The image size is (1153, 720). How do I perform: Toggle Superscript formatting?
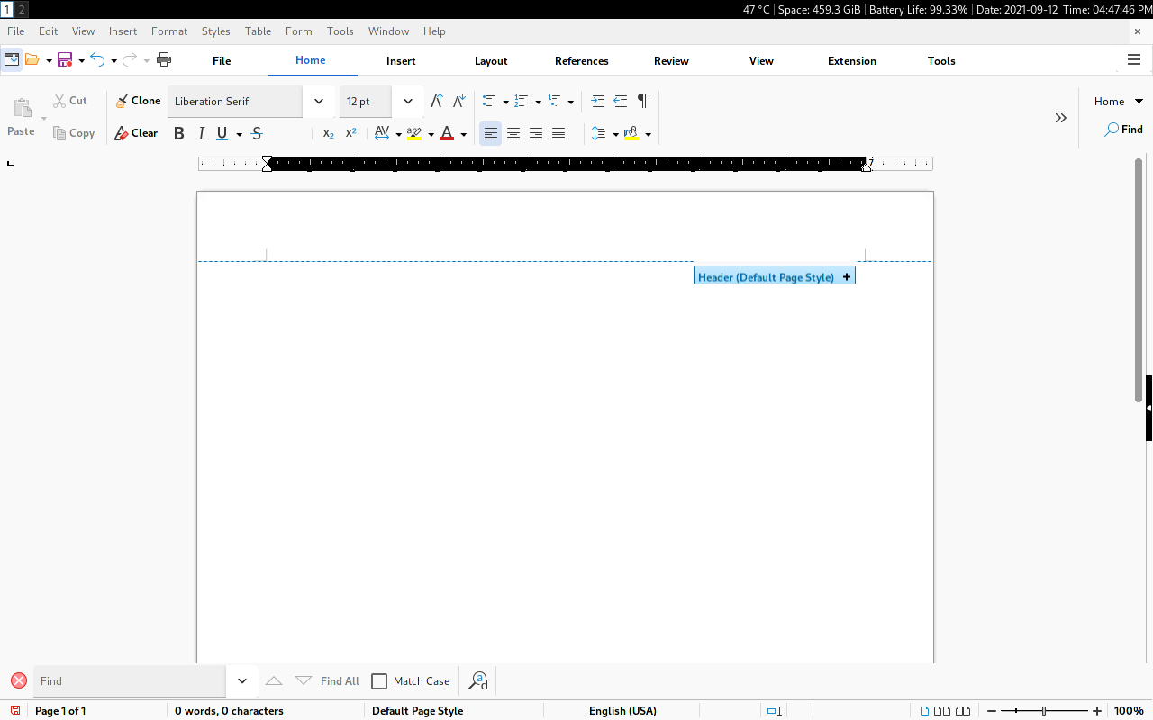(351, 134)
